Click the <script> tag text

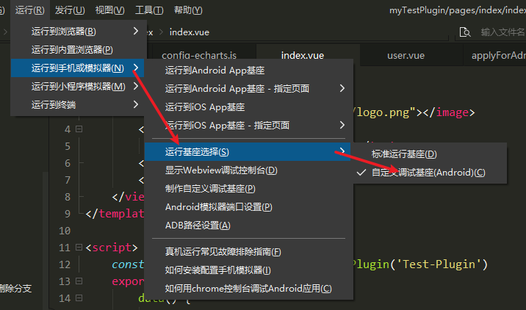click(x=112, y=248)
